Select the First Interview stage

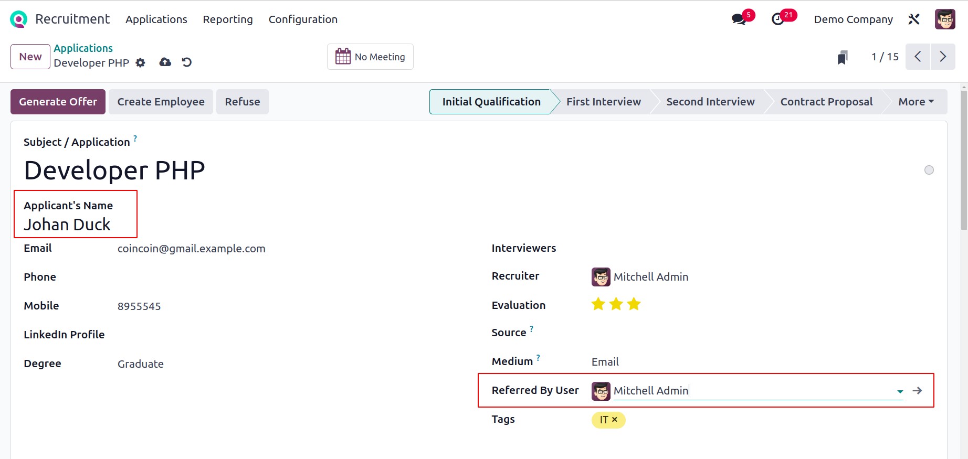point(603,102)
